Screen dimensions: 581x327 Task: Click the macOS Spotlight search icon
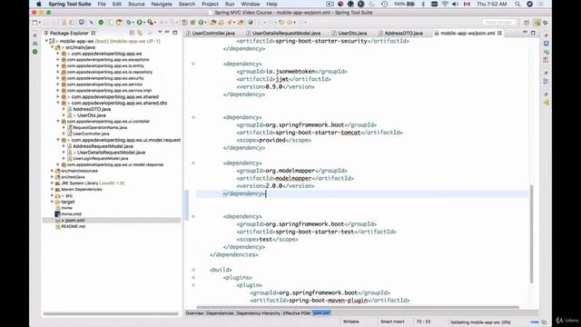pyautogui.click(x=517, y=4)
